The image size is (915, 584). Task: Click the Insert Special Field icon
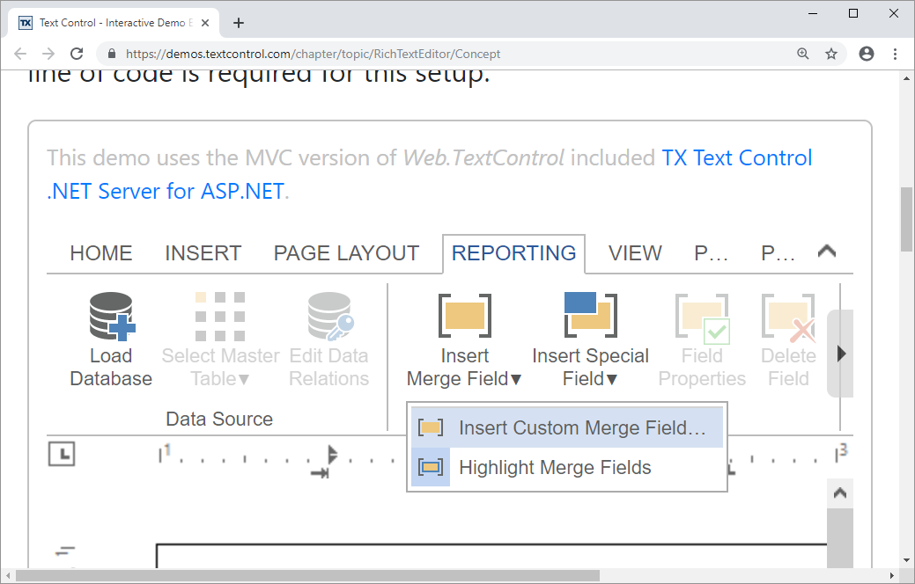coord(589,316)
